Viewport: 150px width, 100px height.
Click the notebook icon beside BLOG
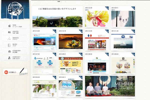[x=9, y=45]
